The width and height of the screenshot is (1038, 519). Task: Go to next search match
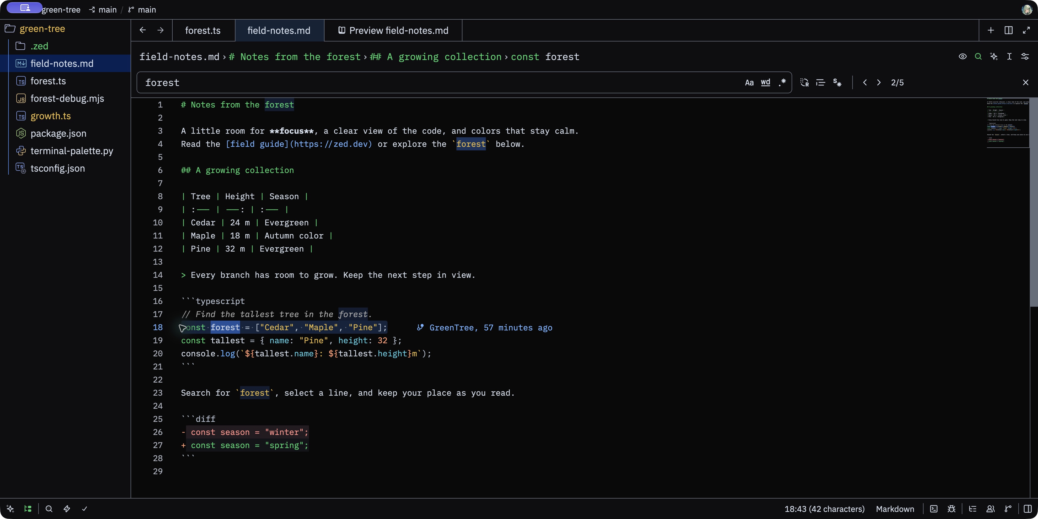[x=879, y=82]
